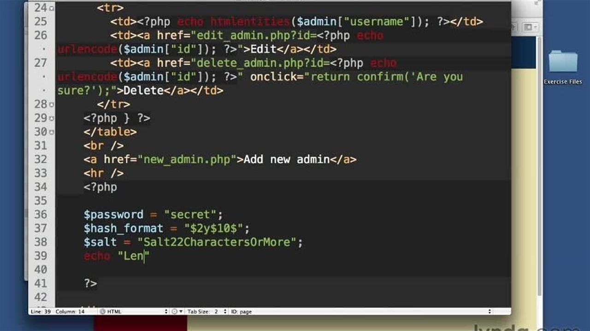Click the $salt variable on line 38
Image resolution: width=590 pixels, height=331 pixels.
100,242
